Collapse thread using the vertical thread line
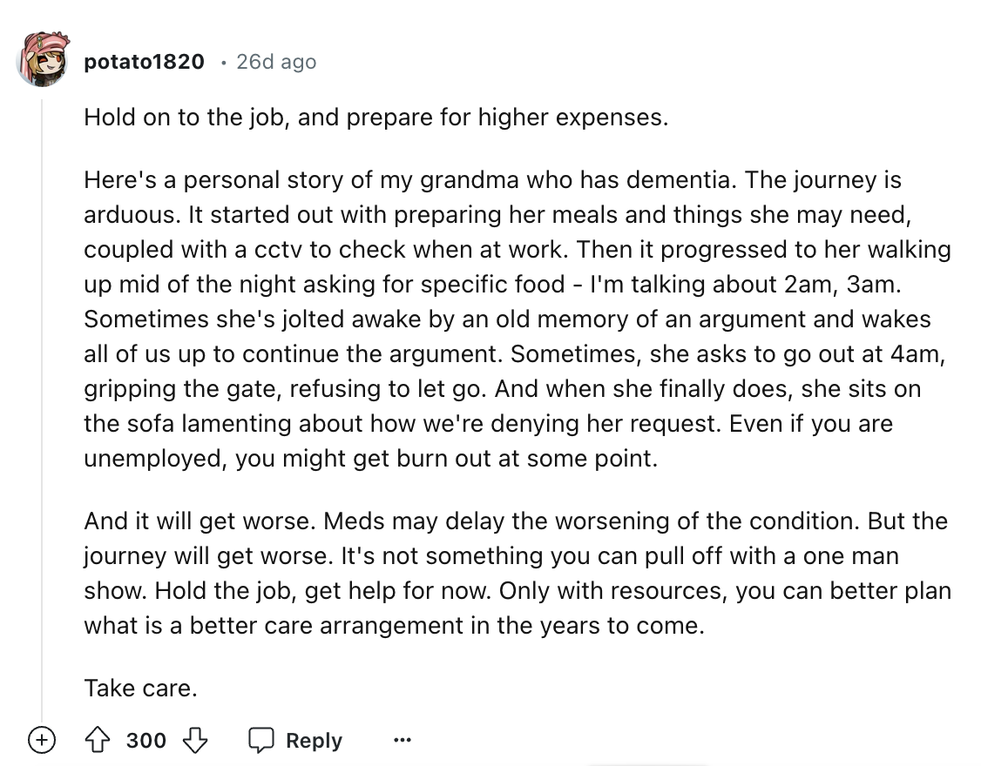 42,392
